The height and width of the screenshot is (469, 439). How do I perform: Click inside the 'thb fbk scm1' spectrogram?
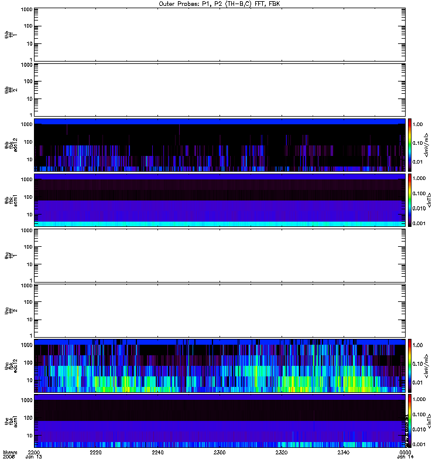(220, 200)
